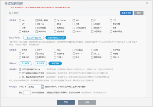This screenshot has width=153, height=107.
Task: Choose the 自动指派 dispatch mode
Action: 25,63
